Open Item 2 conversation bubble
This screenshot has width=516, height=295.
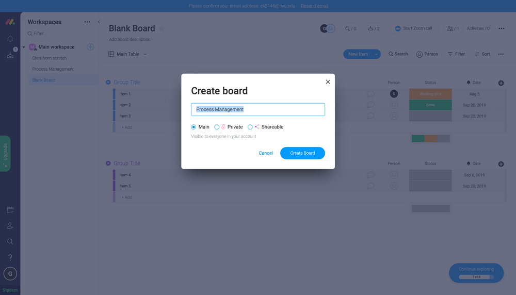(370, 105)
